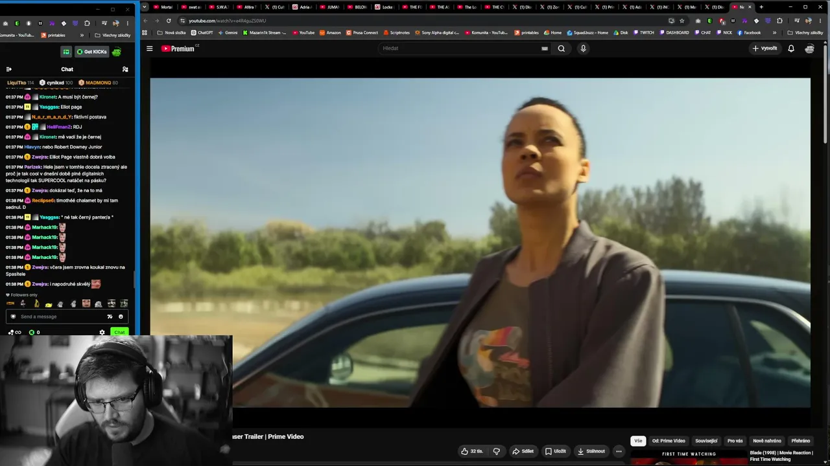Open the translate icon in chat input
Image resolution: width=830 pixels, height=466 pixels.
coord(110,316)
